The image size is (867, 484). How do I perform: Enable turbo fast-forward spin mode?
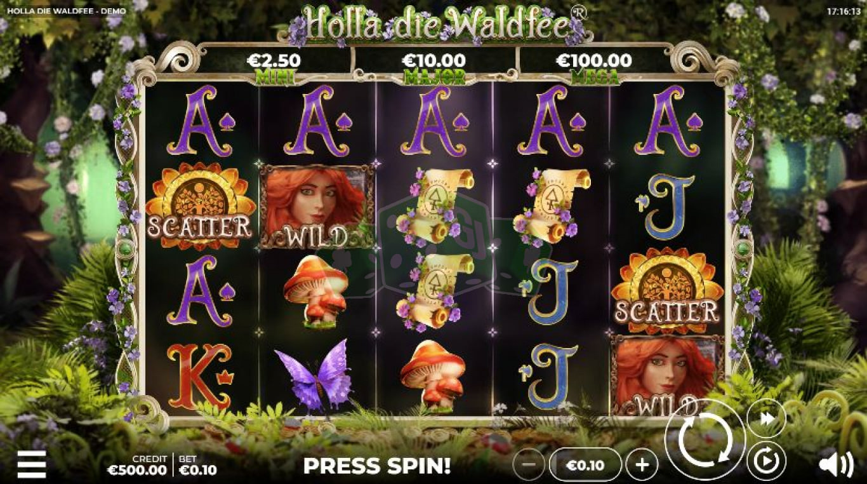(x=765, y=418)
